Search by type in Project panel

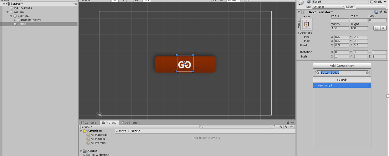pyautogui.click(x=280, y=127)
